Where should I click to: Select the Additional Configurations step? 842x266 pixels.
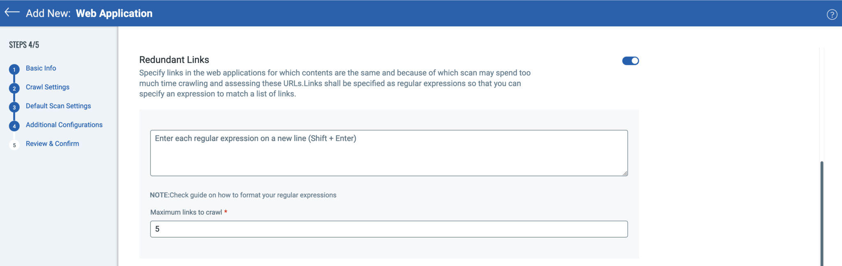pyautogui.click(x=64, y=125)
